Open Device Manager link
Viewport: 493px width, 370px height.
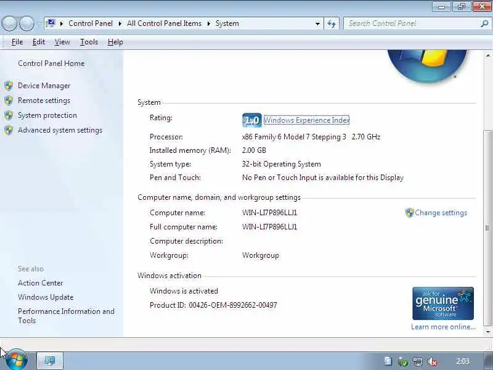[44, 86]
